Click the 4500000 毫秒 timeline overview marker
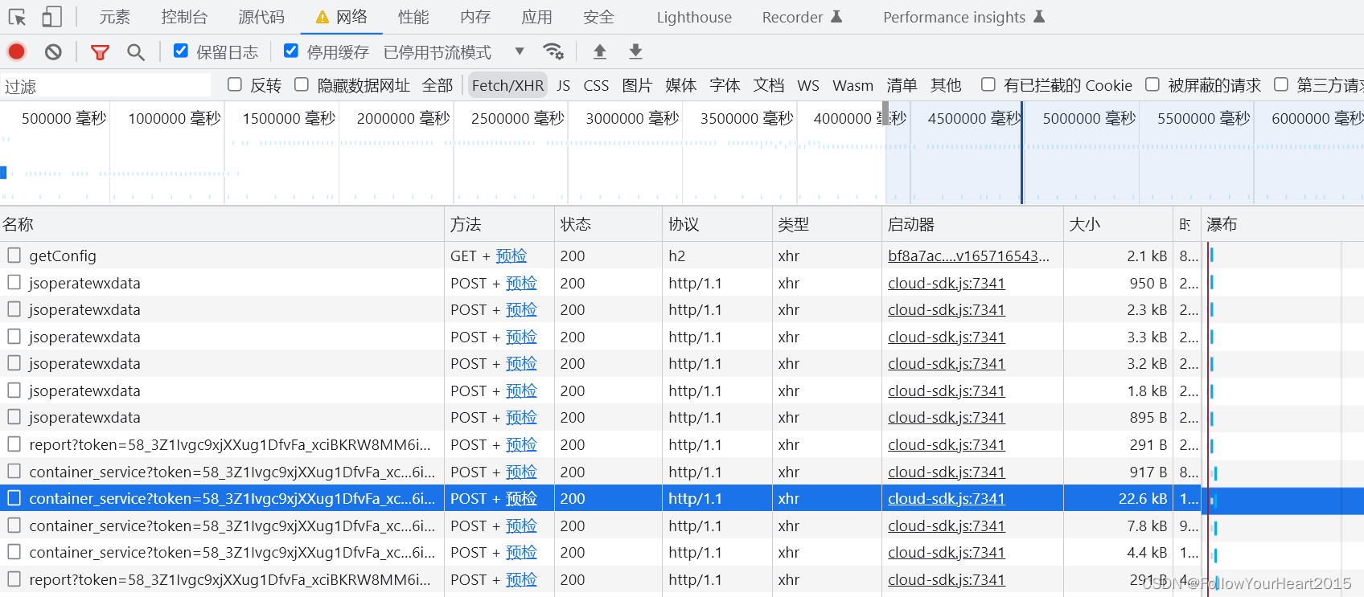The width and height of the screenshot is (1364, 597). (974, 118)
